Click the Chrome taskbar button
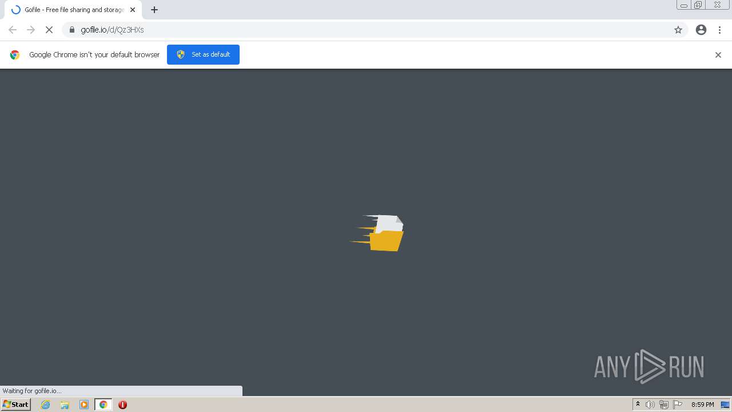 pyautogui.click(x=104, y=405)
